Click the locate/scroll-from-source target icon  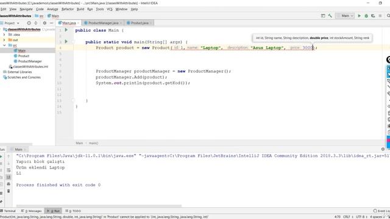pos(29,23)
